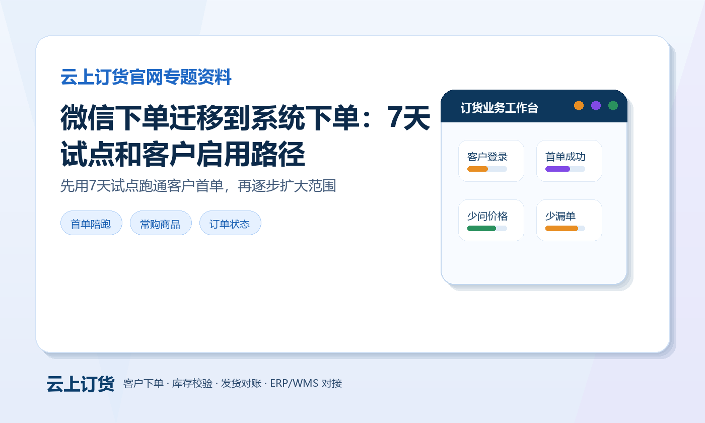705x423 pixels.
Task: Click the 云上订货 brand logo at the bottom
Action: [81, 384]
